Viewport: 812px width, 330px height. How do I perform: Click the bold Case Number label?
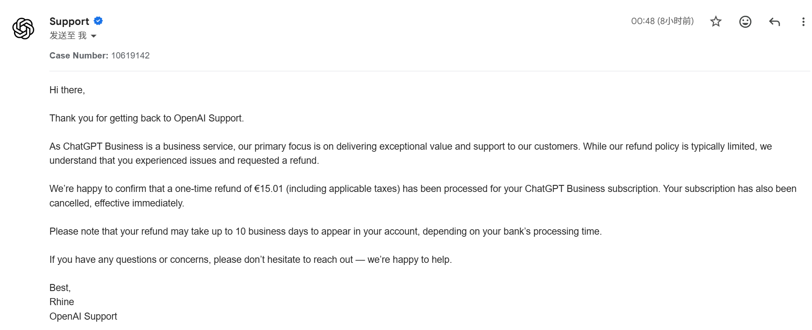point(79,56)
